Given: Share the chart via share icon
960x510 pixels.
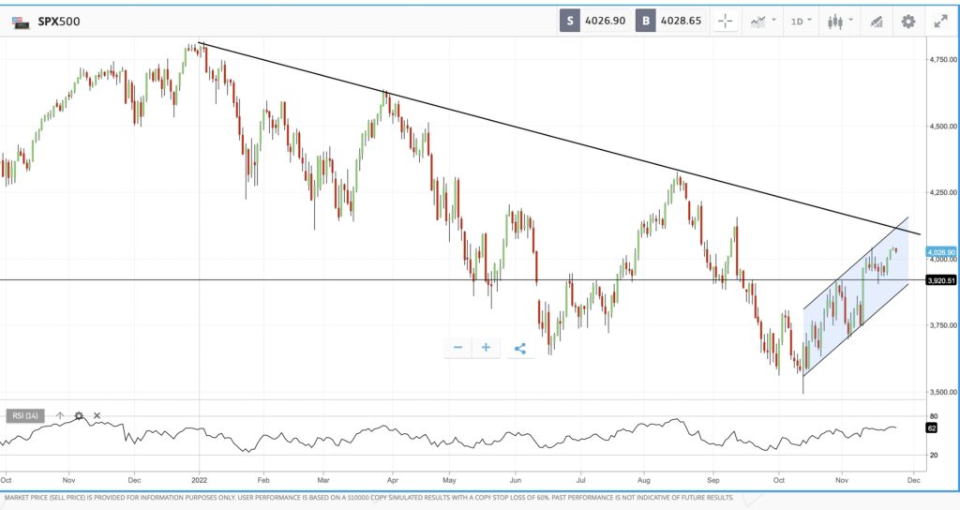Looking at the screenshot, I should point(520,349).
